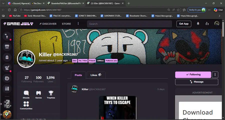
Task: Open notifications bell icon
Action: click(x=198, y=24)
